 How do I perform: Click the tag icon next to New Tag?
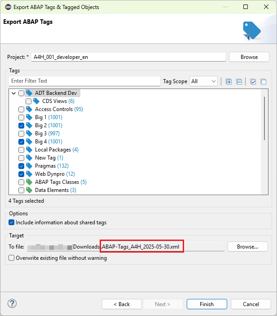point(29,158)
